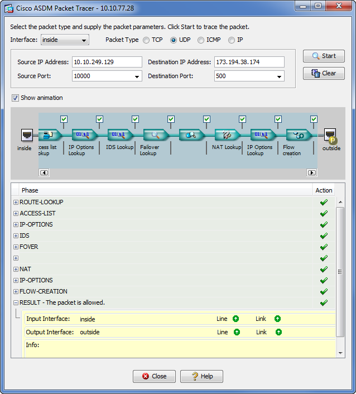Click the Output Interface Line status icon
The height and width of the screenshot is (394, 356).
(237, 332)
